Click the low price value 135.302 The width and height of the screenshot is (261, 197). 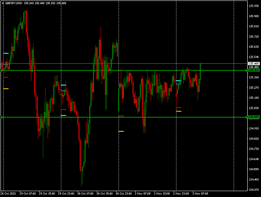[51, 3]
